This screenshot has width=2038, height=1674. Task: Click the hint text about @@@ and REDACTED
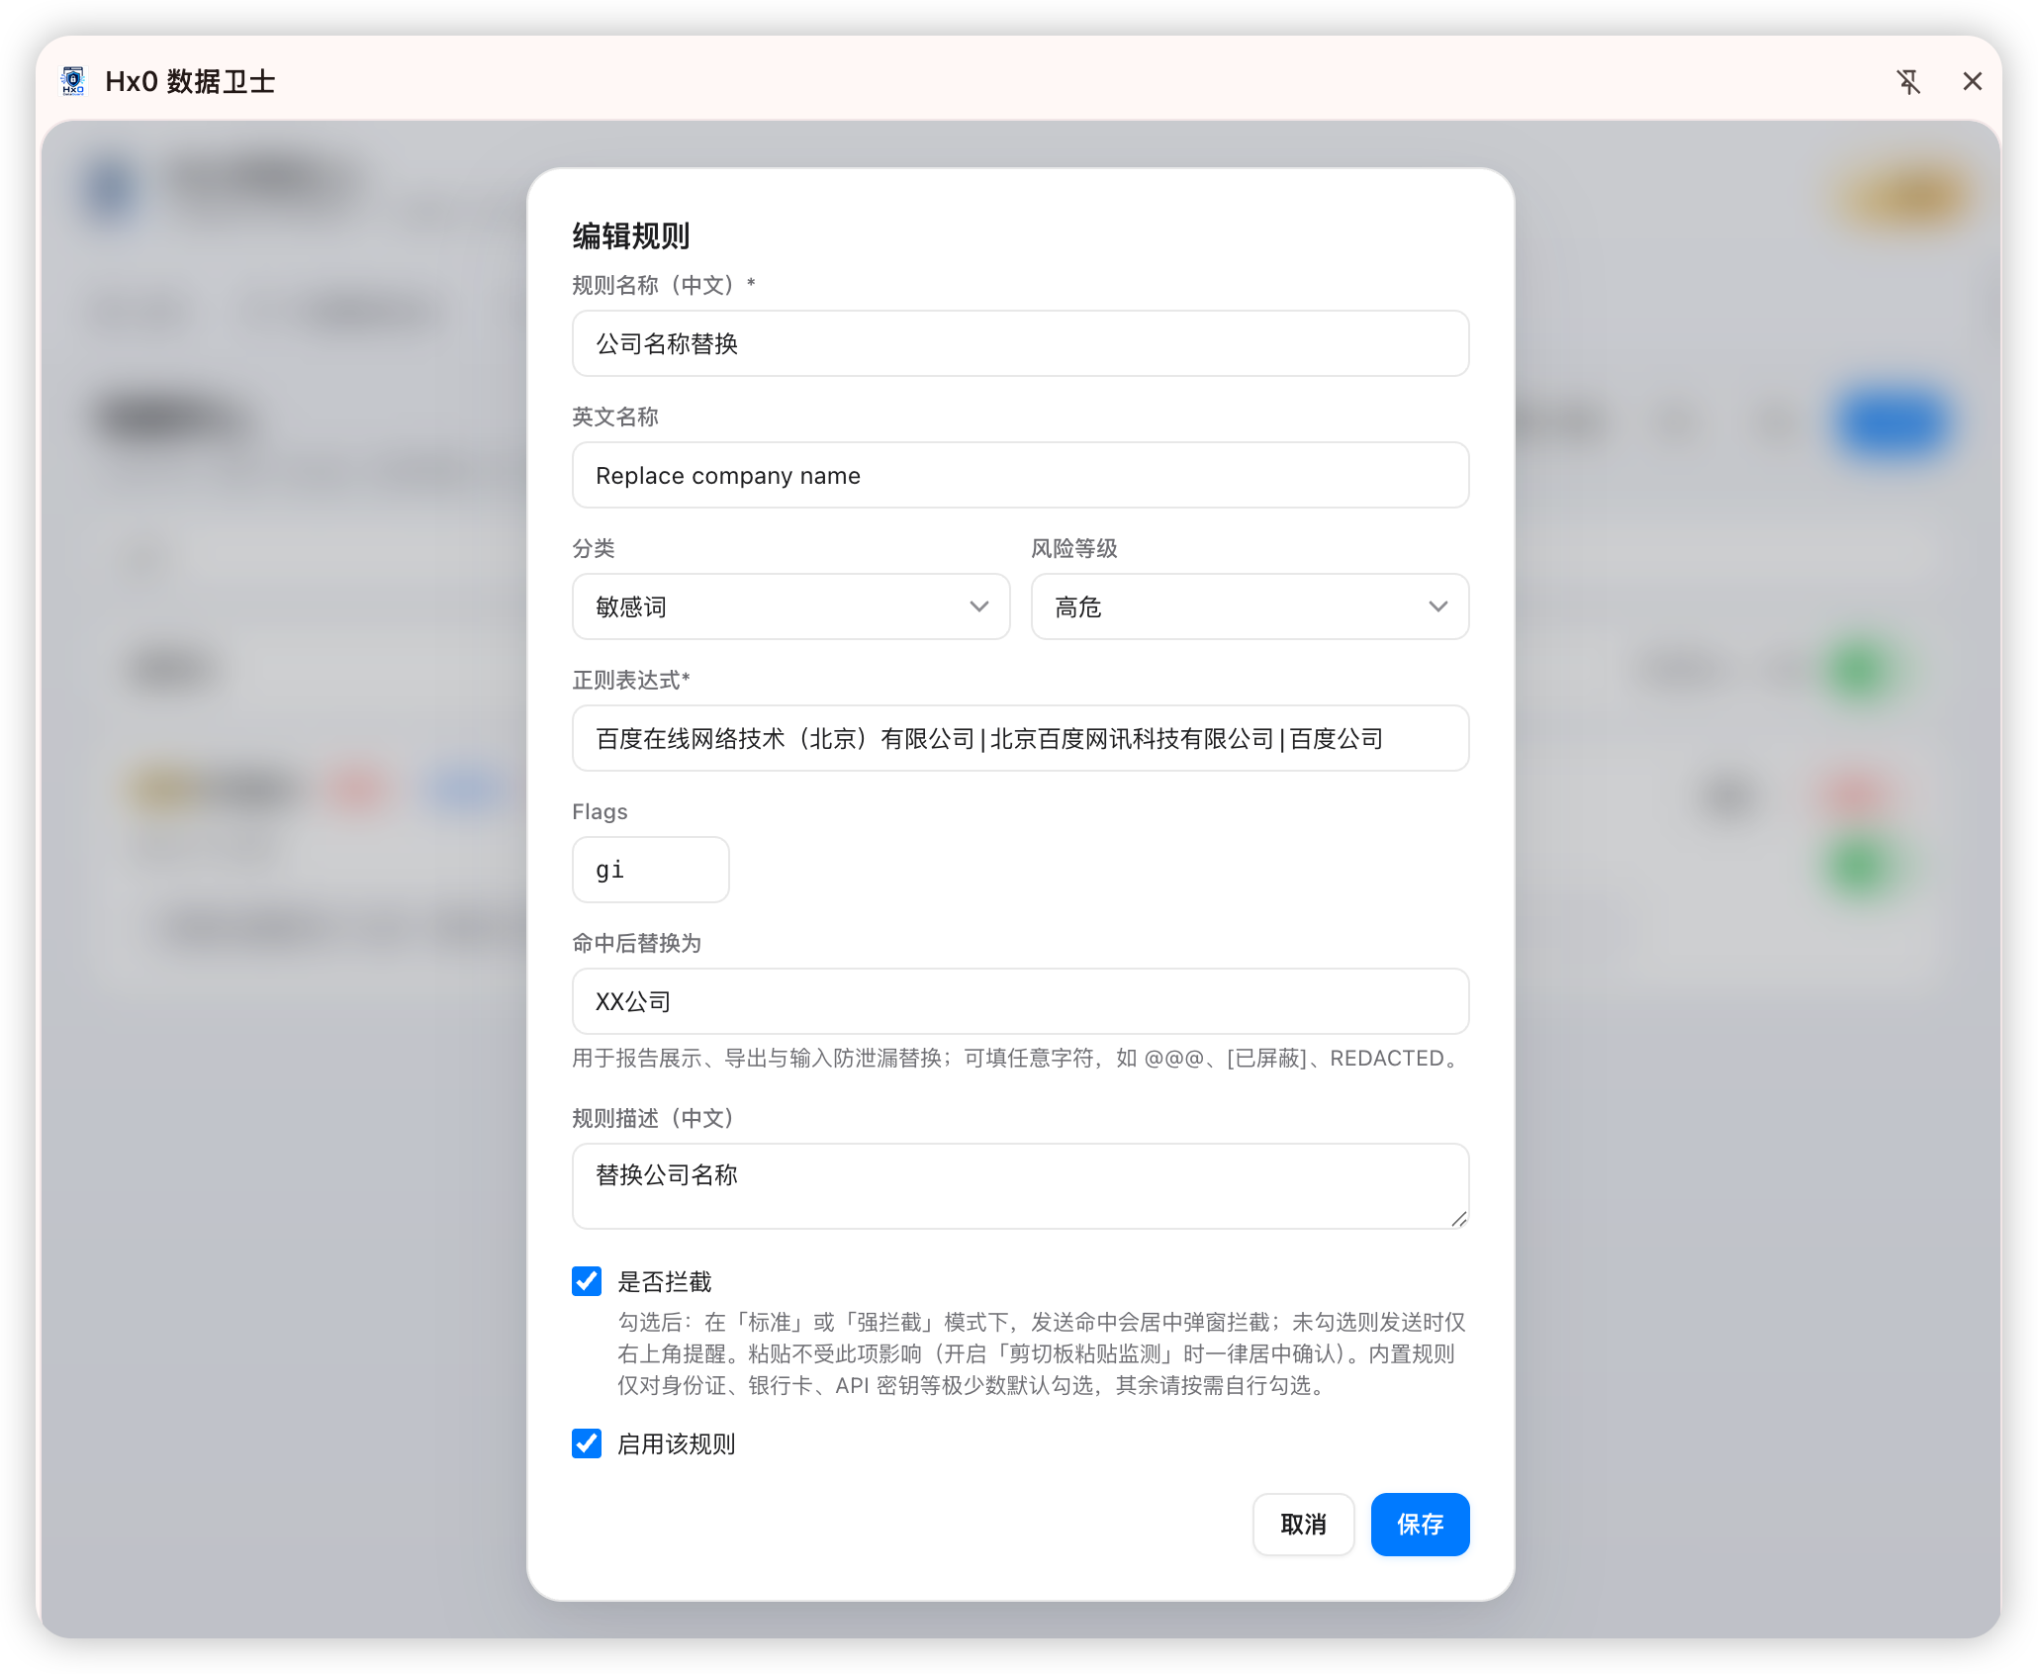click(1019, 1059)
